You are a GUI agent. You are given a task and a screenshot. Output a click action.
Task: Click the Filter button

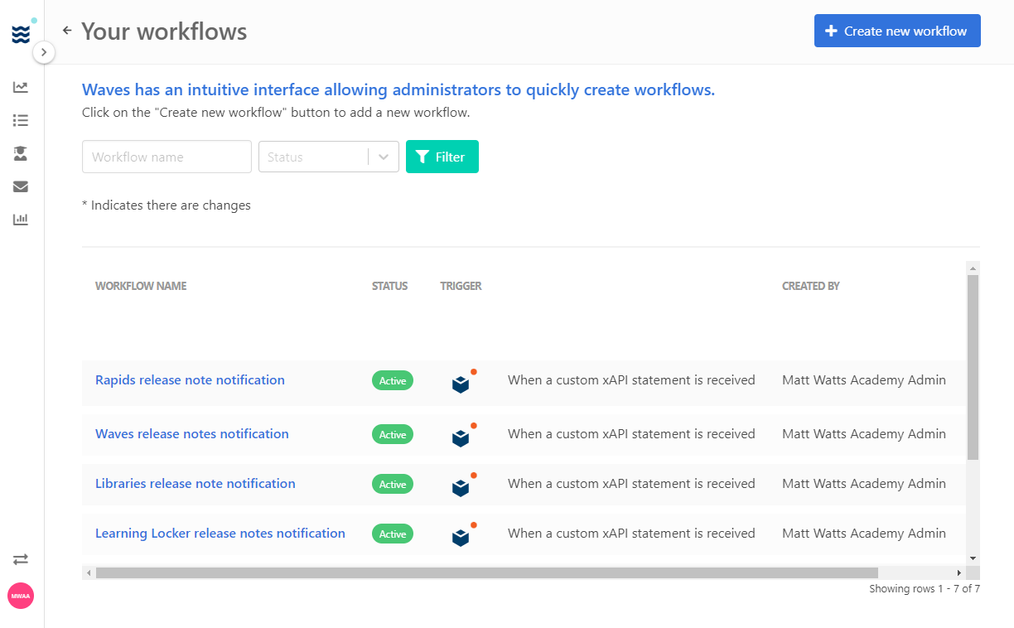(x=442, y=157)
